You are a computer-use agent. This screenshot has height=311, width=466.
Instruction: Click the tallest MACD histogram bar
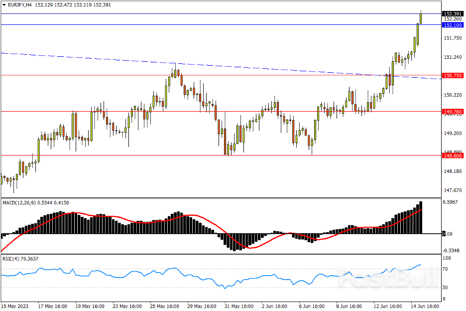[421, 218]
